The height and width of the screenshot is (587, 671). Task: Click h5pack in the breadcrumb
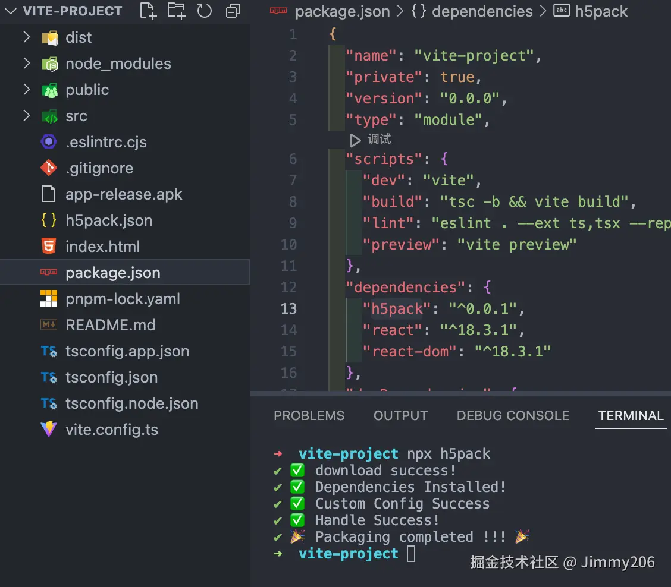tap(601, 11)
